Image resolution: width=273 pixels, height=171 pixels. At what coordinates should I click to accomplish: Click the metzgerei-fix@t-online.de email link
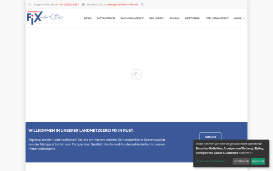pyautogui.click(x=123, y=5)
